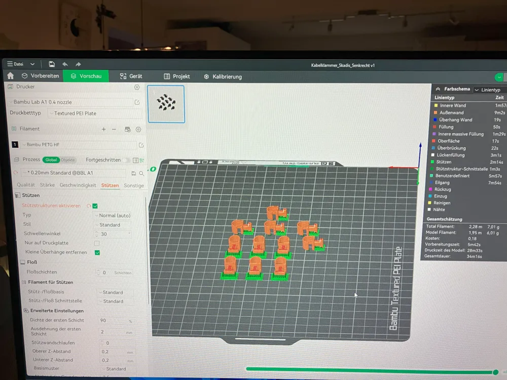This screenshot has width=507, height=380.
Task: Open the Projekt tab
Action: 177,77
